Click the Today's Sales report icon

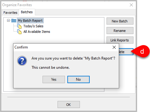pos(19,26)
